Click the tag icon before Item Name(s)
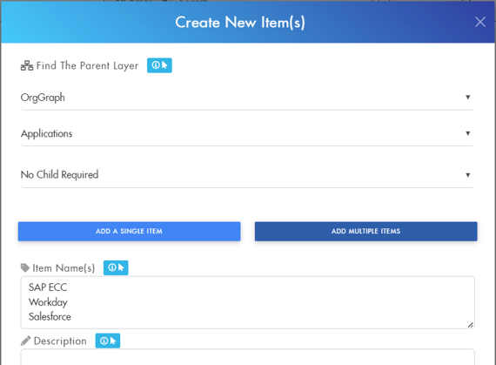This screenshot has width=496, height=365. 25,267
